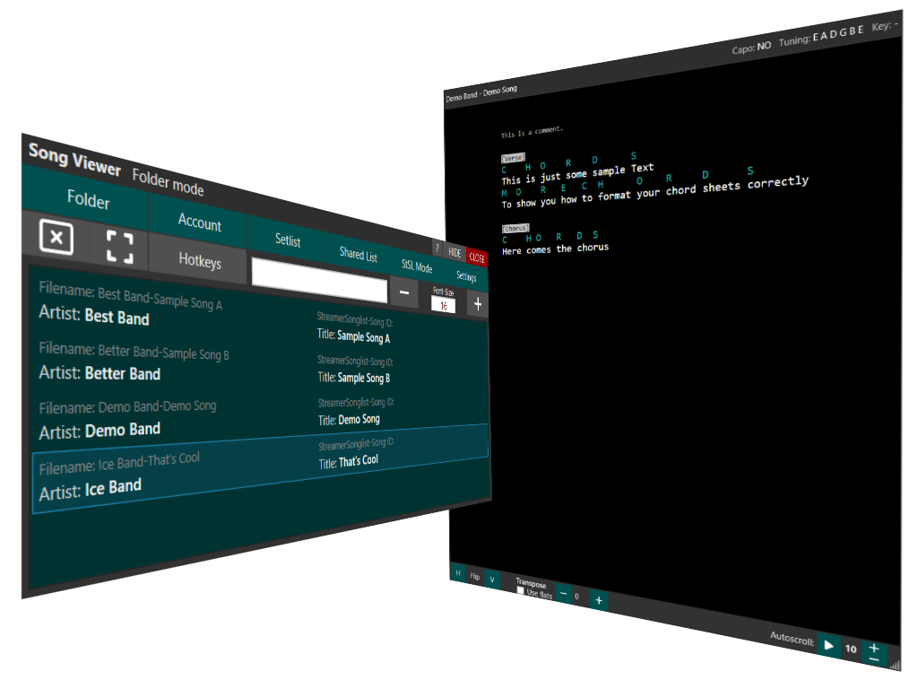Increase font size with plus button

[478, 304]
